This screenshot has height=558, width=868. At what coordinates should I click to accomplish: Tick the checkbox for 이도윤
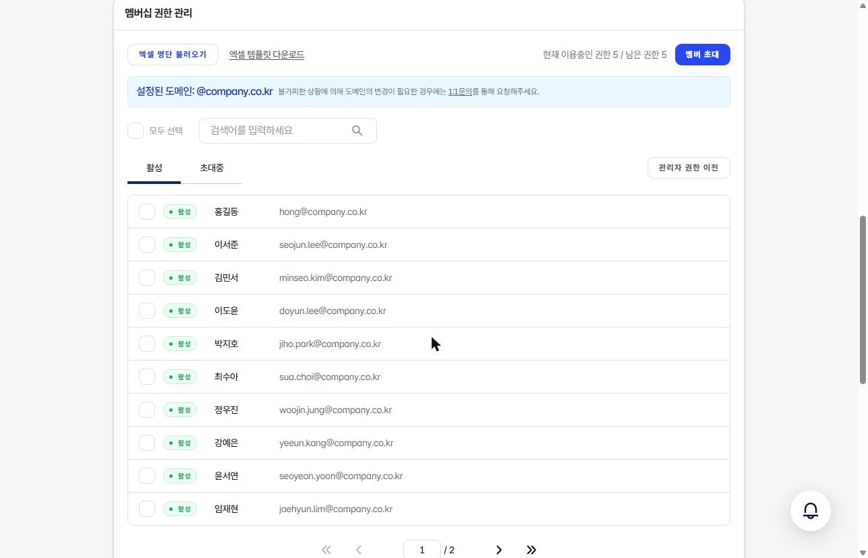click(147, 311)
